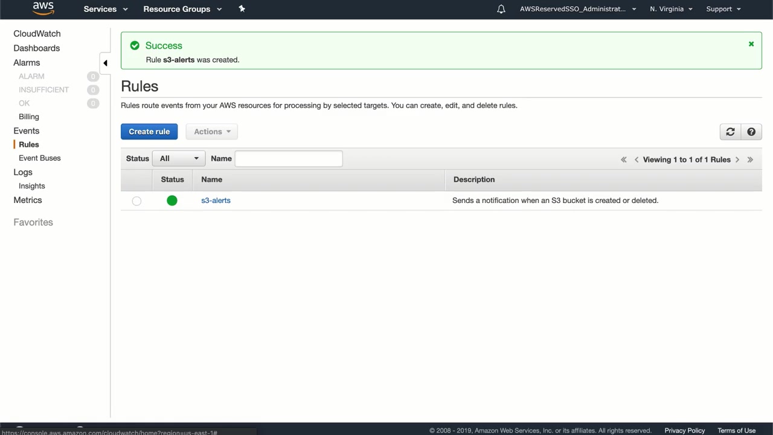The width and height of the screenshot is (773, 435).
Task: Click the 'Viewing 1 to 1 of 1 Rules' text
Action: click(x=687, y=159)
